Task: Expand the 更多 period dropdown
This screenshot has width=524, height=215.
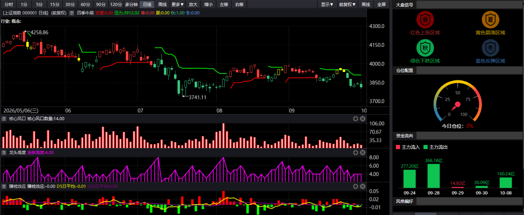Action: click(x=177, y=4)
